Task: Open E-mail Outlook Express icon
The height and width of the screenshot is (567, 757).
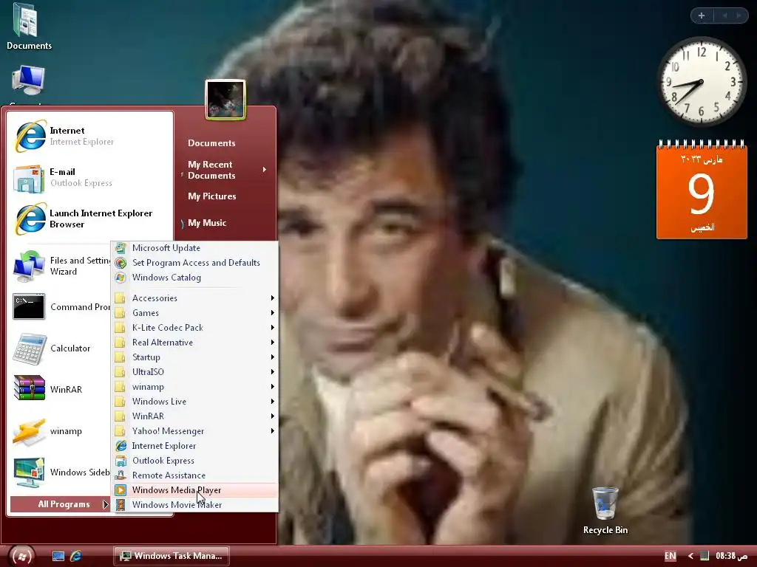Action: 29,178
